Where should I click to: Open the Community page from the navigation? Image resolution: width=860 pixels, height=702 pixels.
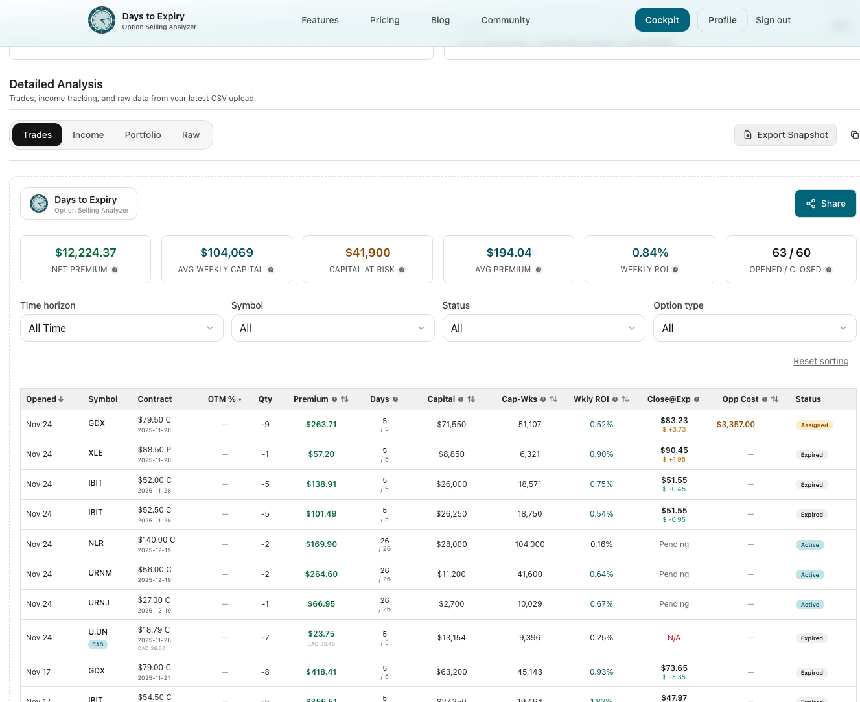pyautogui.click(x=506, y=20)
